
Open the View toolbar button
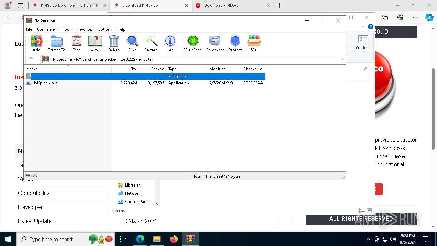coord(95,43)
